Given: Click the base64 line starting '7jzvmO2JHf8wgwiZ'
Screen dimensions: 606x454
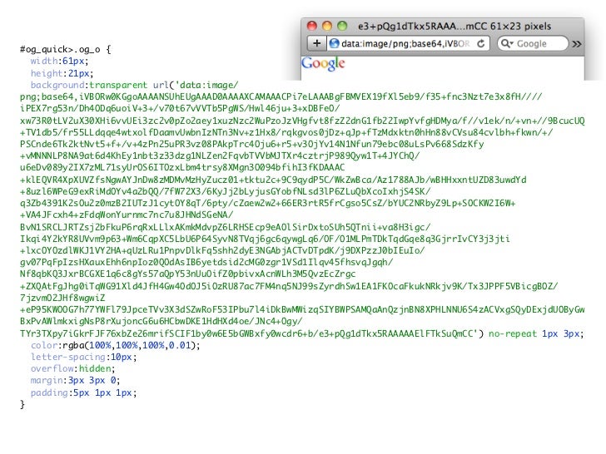Looking at the screenshot, I should pyautogui.click(x=62, y=298).
